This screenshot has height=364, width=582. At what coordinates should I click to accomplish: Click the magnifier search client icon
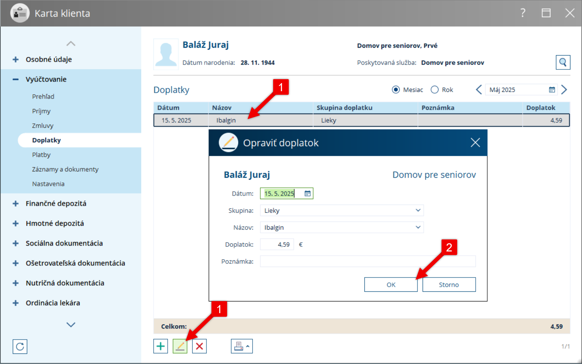[x=563, y=62]
